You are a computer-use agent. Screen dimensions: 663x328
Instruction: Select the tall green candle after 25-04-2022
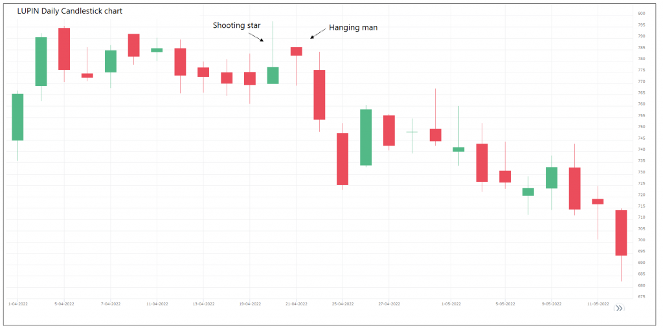click(366, 137)
